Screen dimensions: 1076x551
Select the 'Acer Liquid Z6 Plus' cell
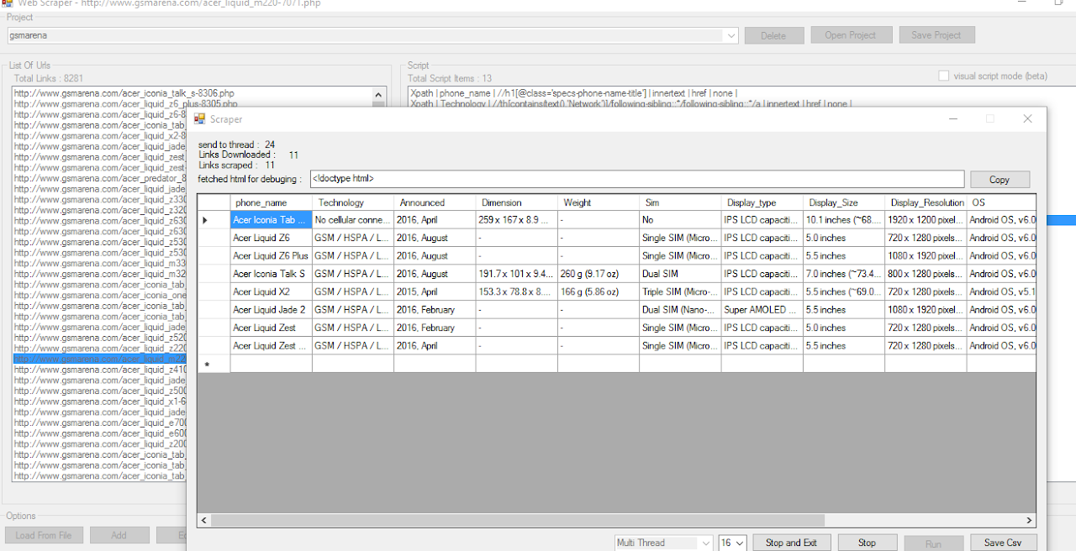point(272,256)
